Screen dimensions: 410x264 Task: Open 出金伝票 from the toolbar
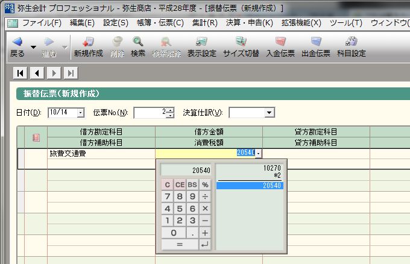pyautogui.click(x=316, y=47)
